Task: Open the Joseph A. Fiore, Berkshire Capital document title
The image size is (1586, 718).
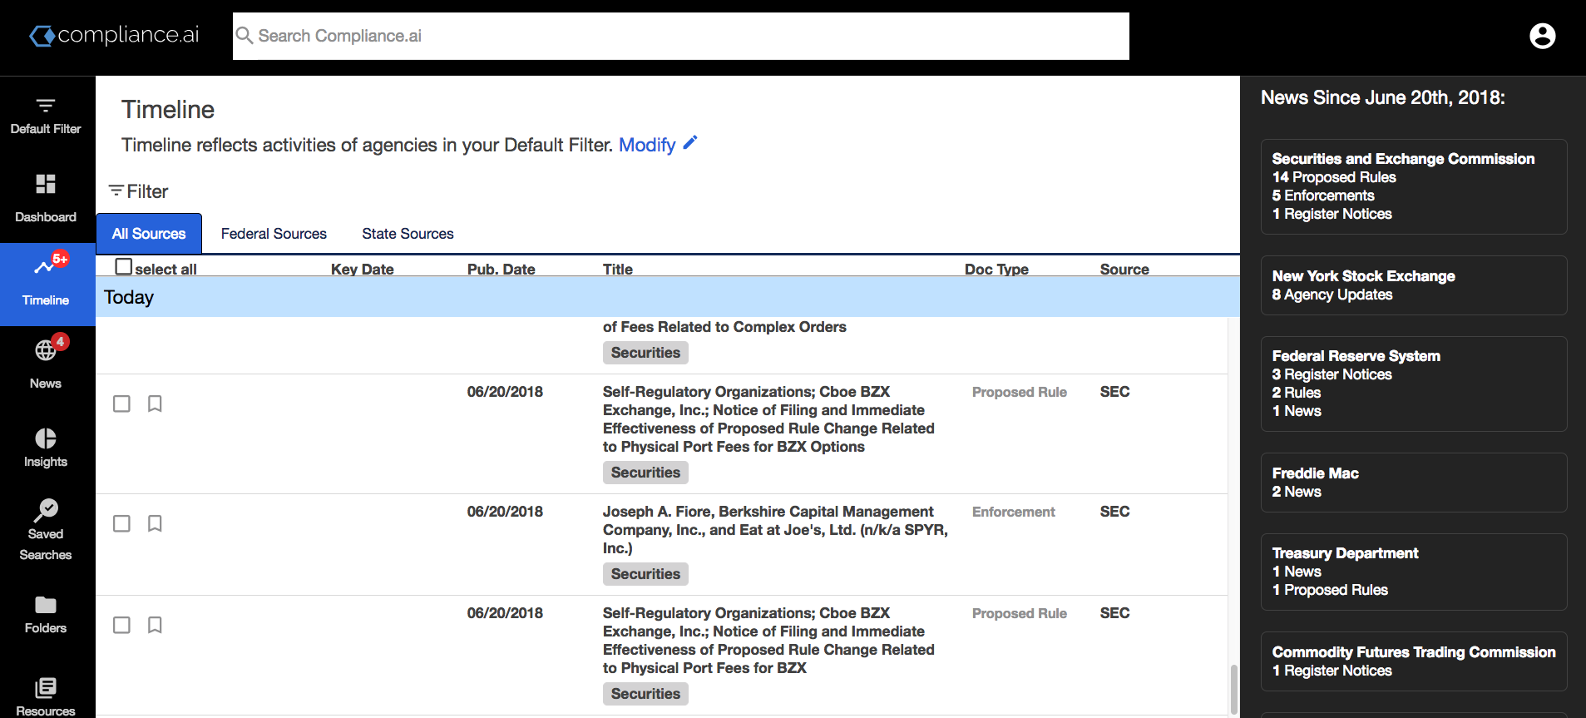Action: coord(775,529)
